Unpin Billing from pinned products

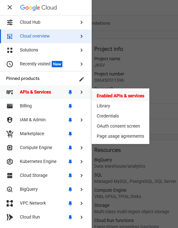coord(70,106)
